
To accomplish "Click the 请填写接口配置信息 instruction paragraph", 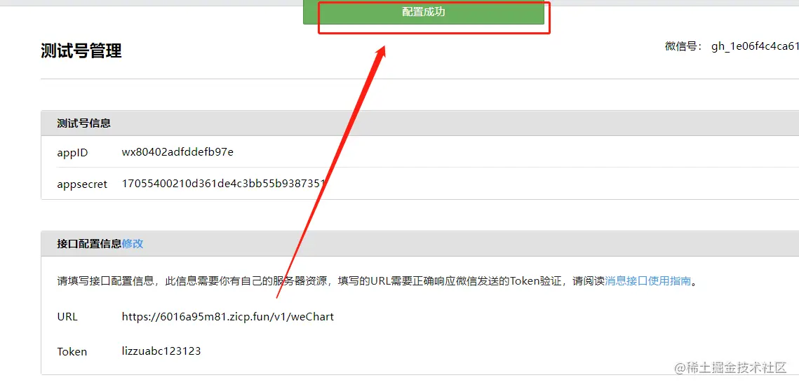I will (x=377, y=281).
